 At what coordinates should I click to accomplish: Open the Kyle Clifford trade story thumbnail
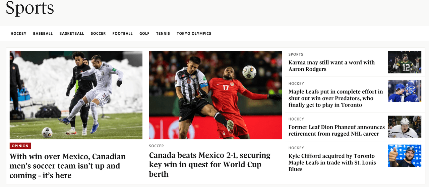click(x=405, y=156)
